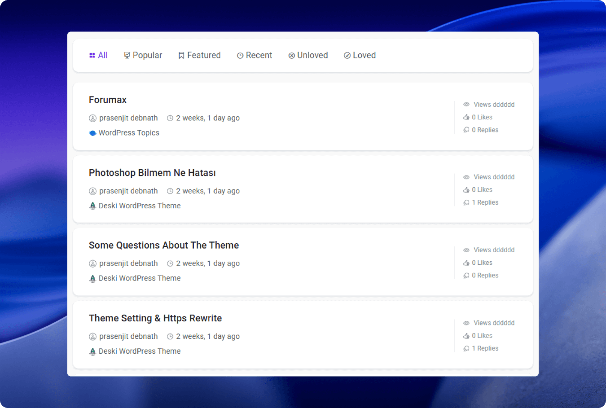Click prasenjit debnath on Theme Setting topic
This screenshot has width=606, height=408.
(x=128, y=337)
